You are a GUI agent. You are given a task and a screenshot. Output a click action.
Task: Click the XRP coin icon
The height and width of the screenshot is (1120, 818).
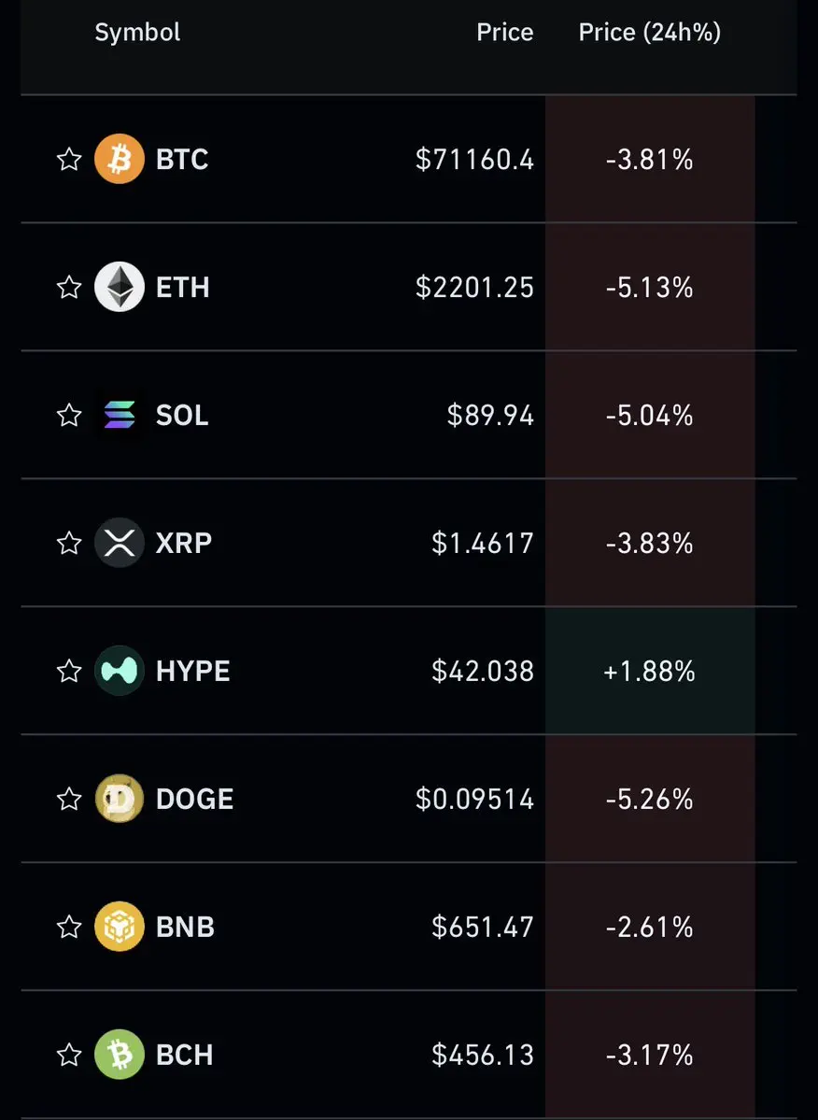120,543
